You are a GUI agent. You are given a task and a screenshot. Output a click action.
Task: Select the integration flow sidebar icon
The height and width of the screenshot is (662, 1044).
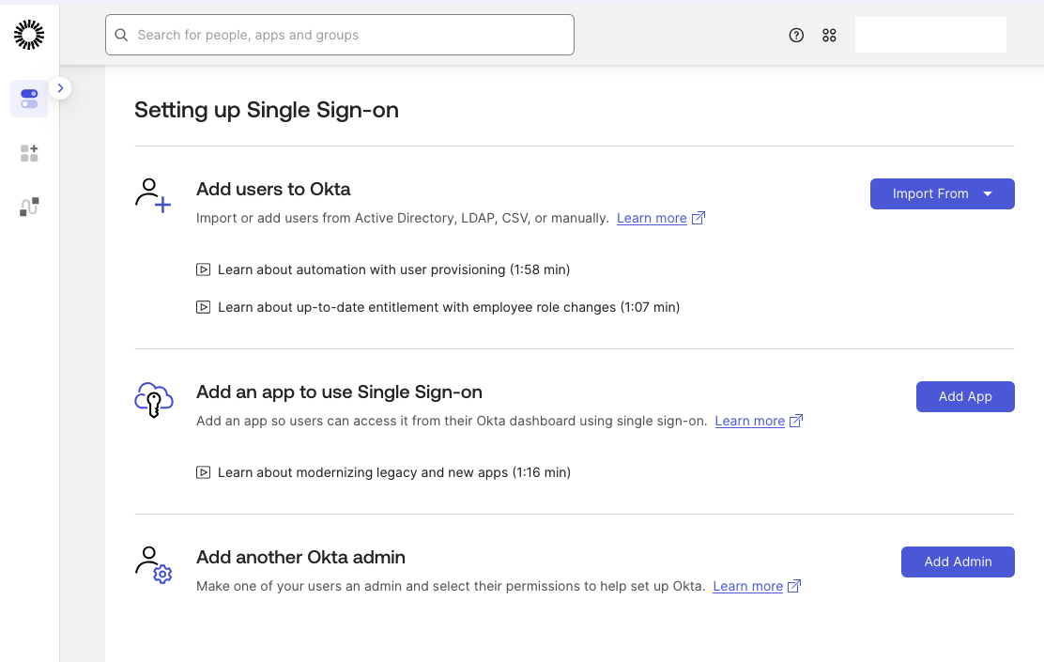[29, 207]
